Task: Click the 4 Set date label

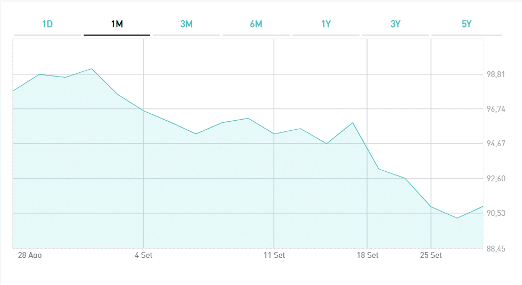Action: coord(143,255)
